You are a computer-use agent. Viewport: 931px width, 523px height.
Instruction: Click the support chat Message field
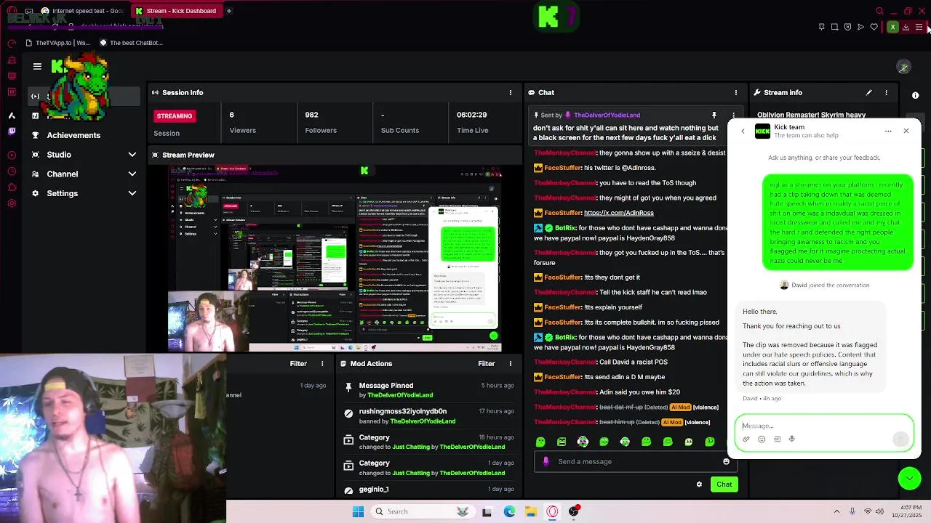point(823,426)
